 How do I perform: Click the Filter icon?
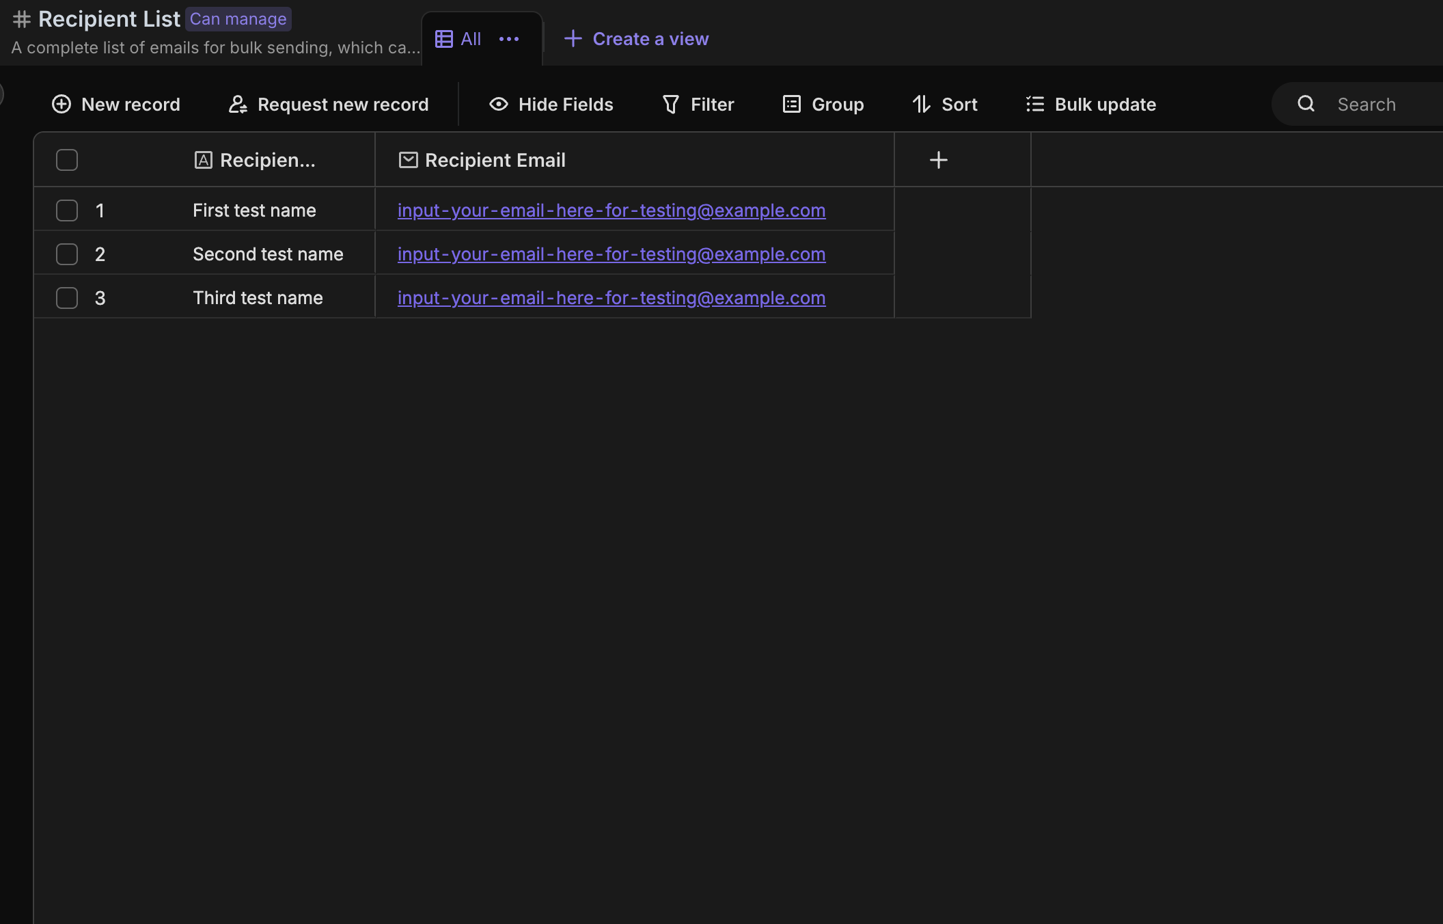tap(670, 103)
